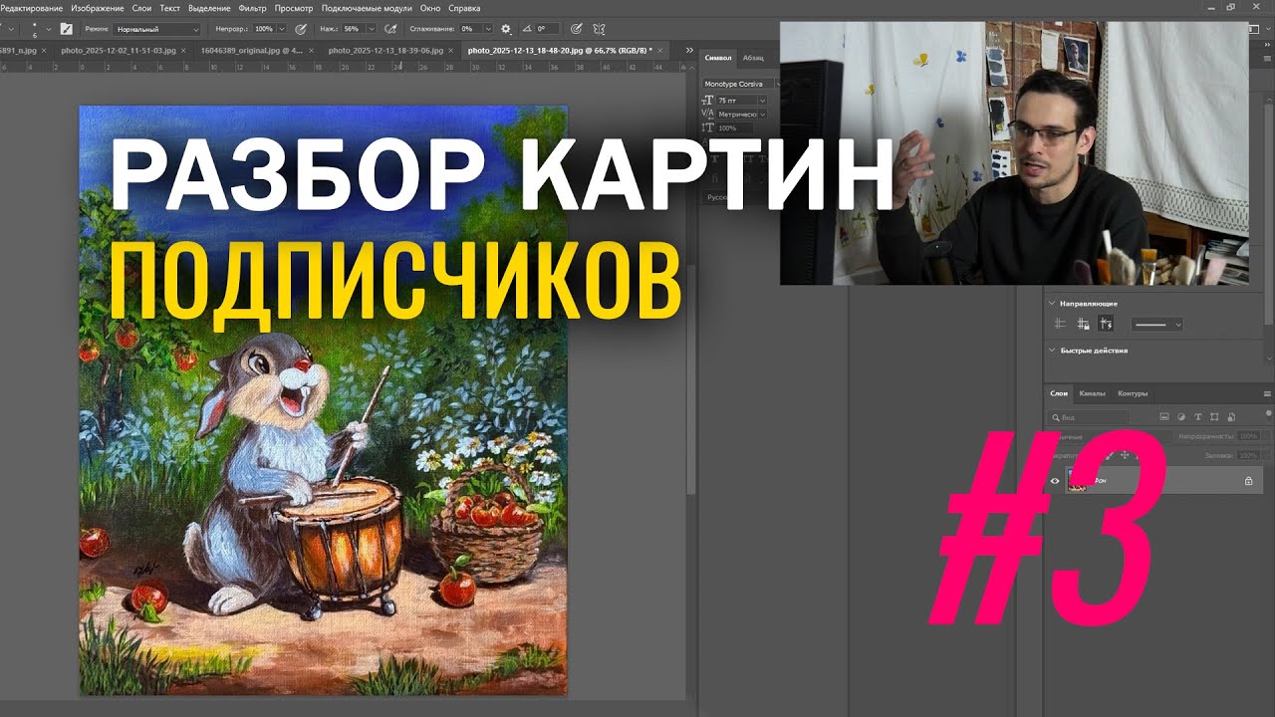Open the Слои menu in menu bar

(x=141, y=8)
